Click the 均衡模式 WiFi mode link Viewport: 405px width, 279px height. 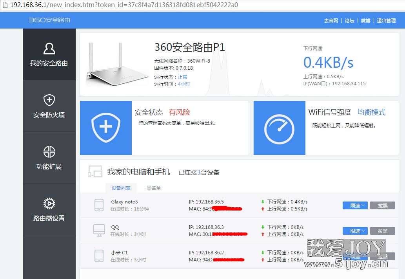click(x=371, y=112)
